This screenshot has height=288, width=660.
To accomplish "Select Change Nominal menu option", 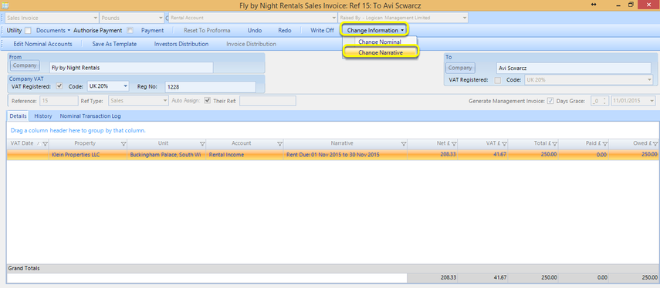I will pyautogui.click(x=380, y=42).
